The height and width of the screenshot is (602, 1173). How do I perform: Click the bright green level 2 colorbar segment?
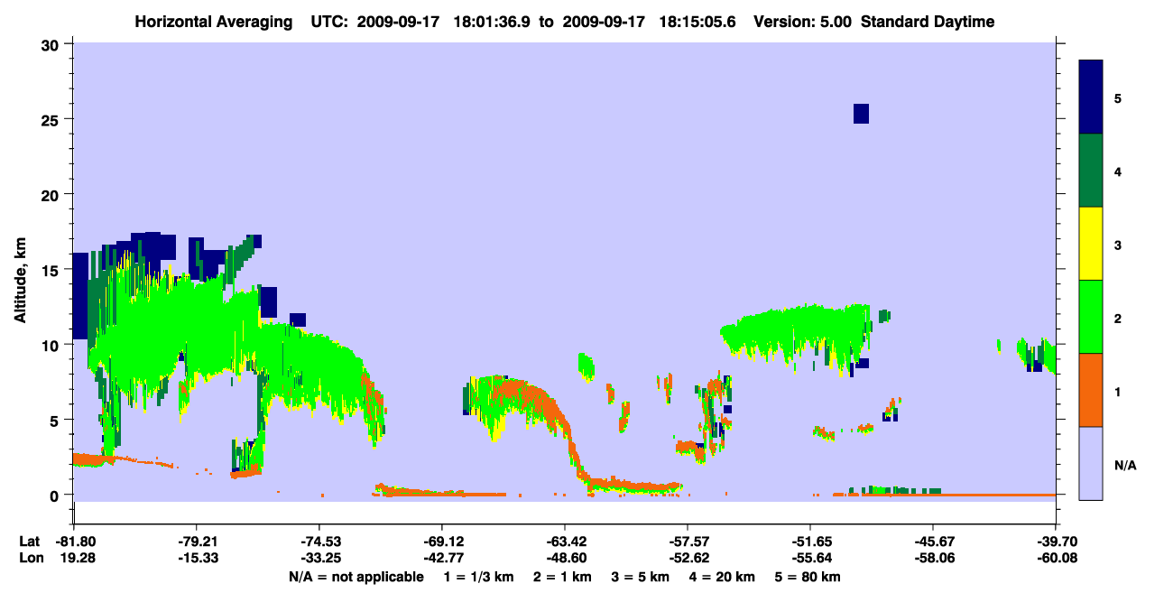click(1091, 317)
